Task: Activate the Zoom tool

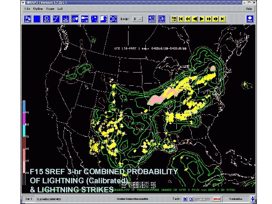Action: pos(152,19)
